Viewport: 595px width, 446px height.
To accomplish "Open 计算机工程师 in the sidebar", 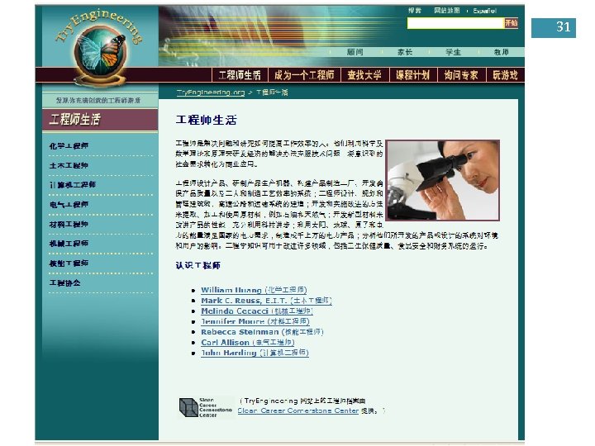I will [73, 185].
